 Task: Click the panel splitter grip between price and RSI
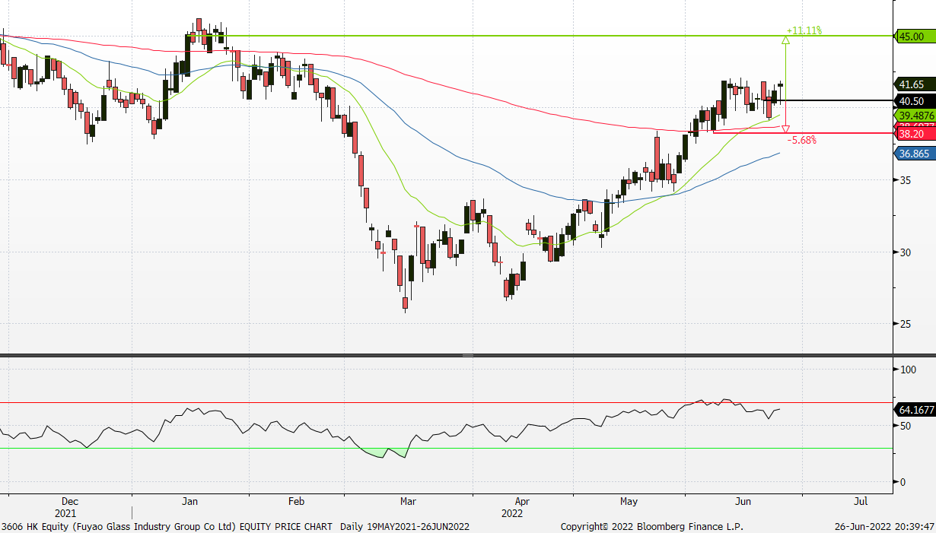tap(467, 355)
